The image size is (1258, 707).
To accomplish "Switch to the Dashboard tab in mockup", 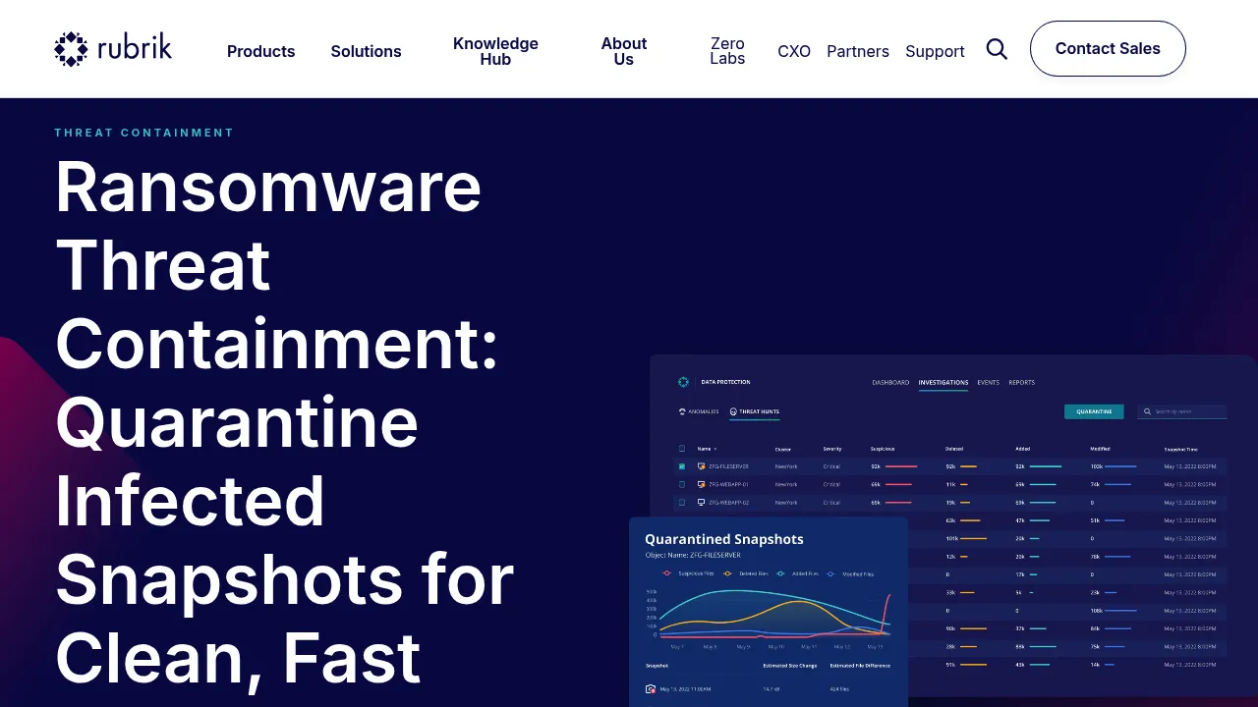I will (890, 383).
